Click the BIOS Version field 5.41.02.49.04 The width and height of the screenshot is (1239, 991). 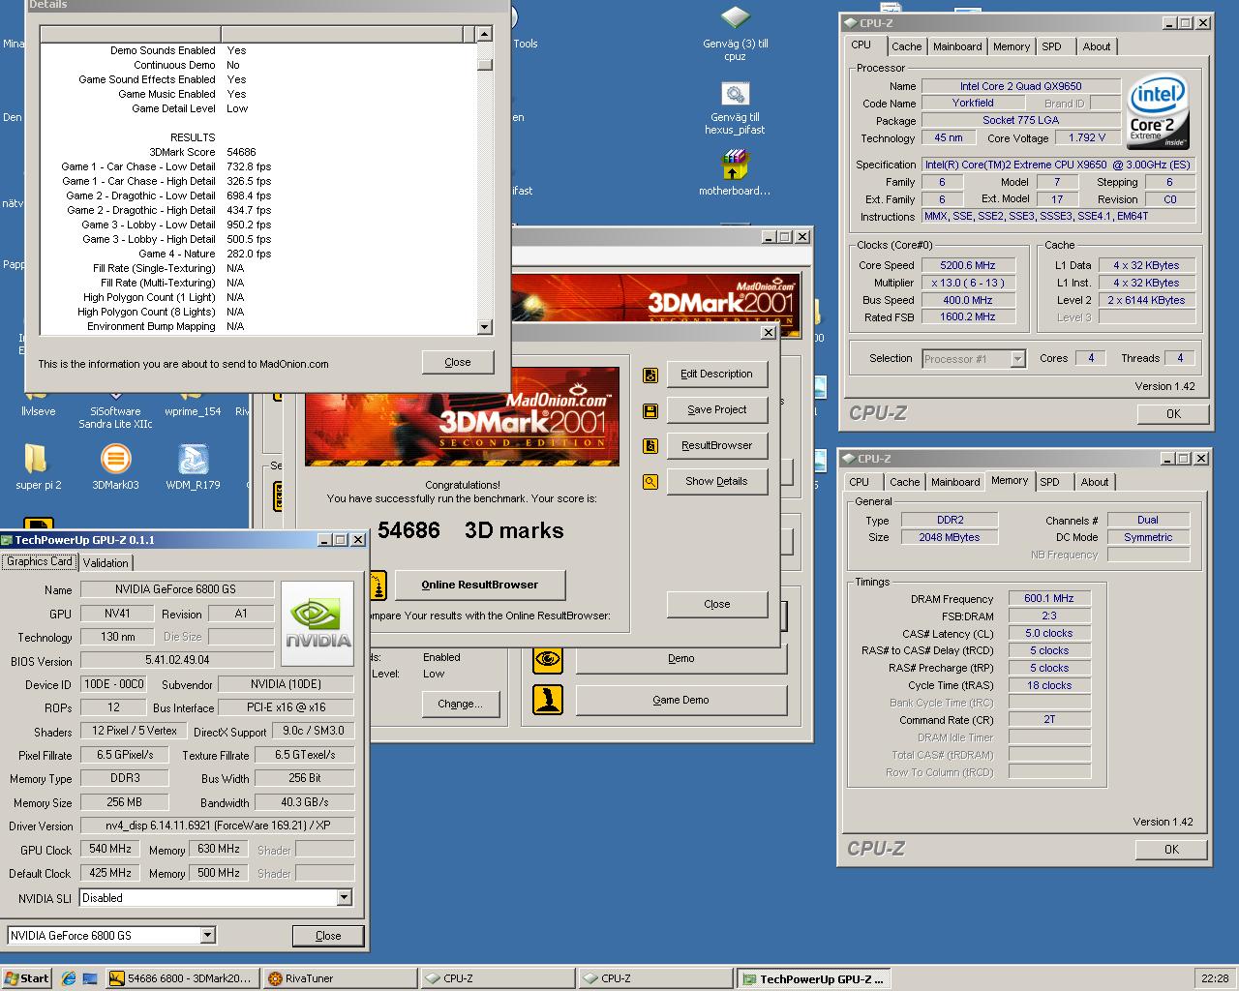click(177, 661)
